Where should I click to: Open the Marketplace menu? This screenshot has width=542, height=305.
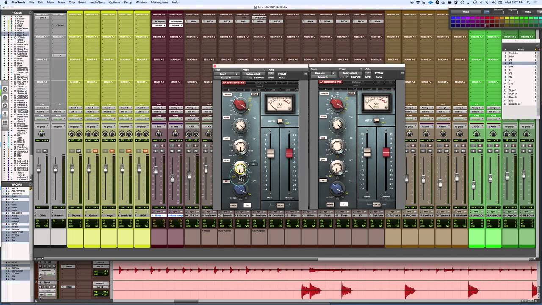[x=159, y=3]
